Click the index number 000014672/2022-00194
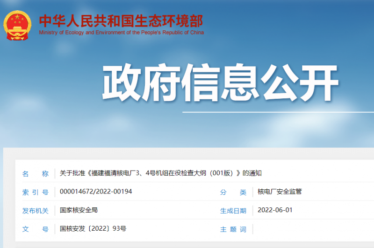This screenshot has width=374, height=248. click(x=96, y=192)
